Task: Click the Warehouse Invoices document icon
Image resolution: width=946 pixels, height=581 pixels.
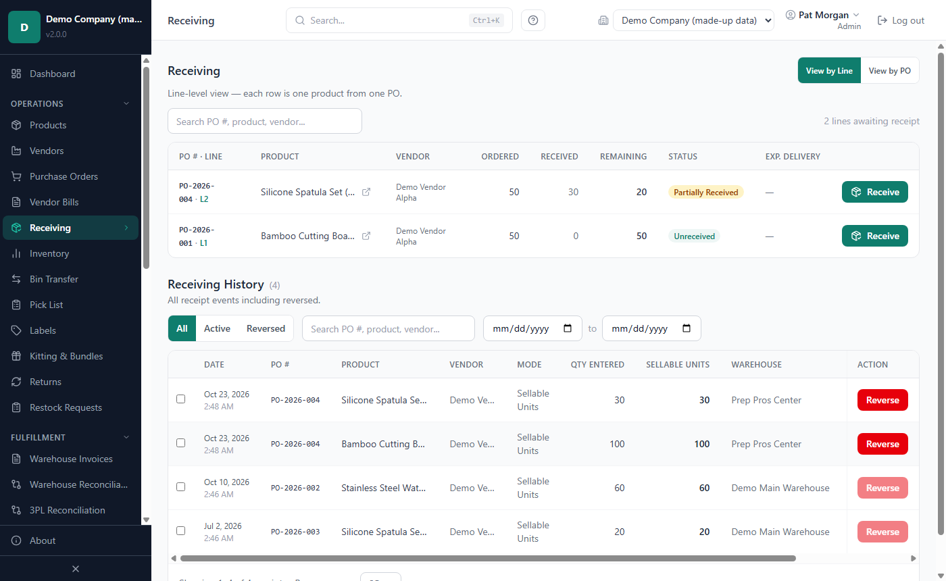Action: (16, 459)
